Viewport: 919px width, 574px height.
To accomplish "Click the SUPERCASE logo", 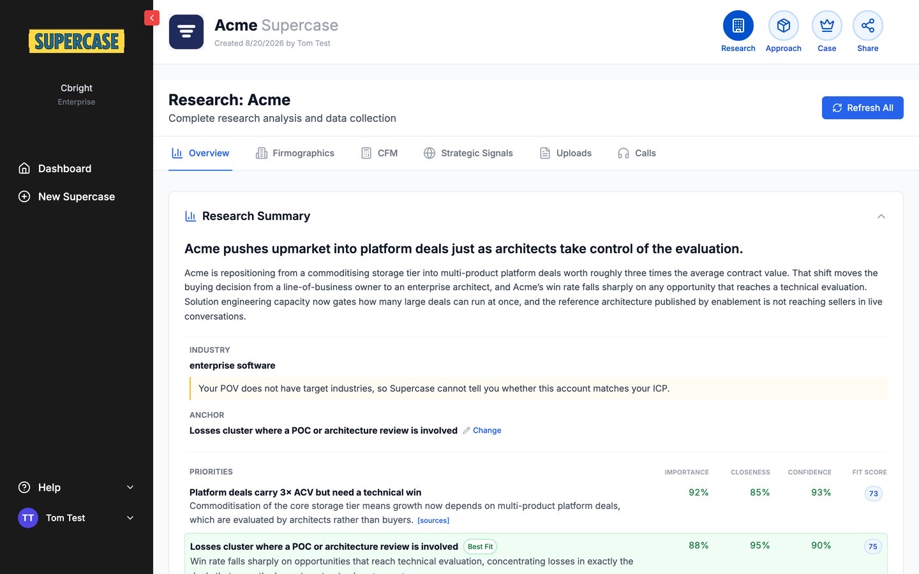I will (77, 41).
